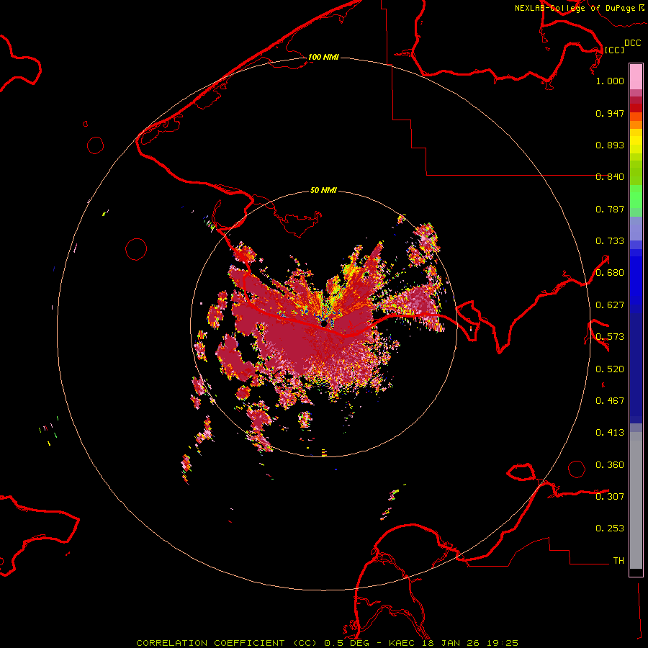This screenshot has width=648, height=648.
Task: Click the 0.360 color scale label
Action: (610, 465)
